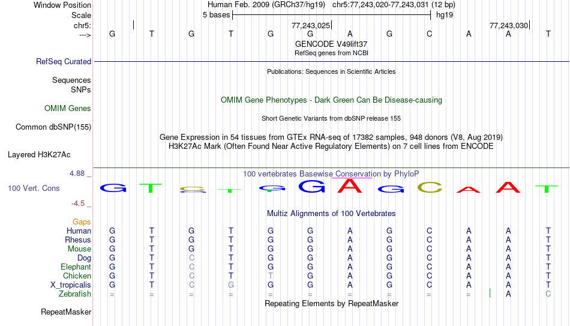Click the 'hg19' label beside scale bar

click(445, 15)
